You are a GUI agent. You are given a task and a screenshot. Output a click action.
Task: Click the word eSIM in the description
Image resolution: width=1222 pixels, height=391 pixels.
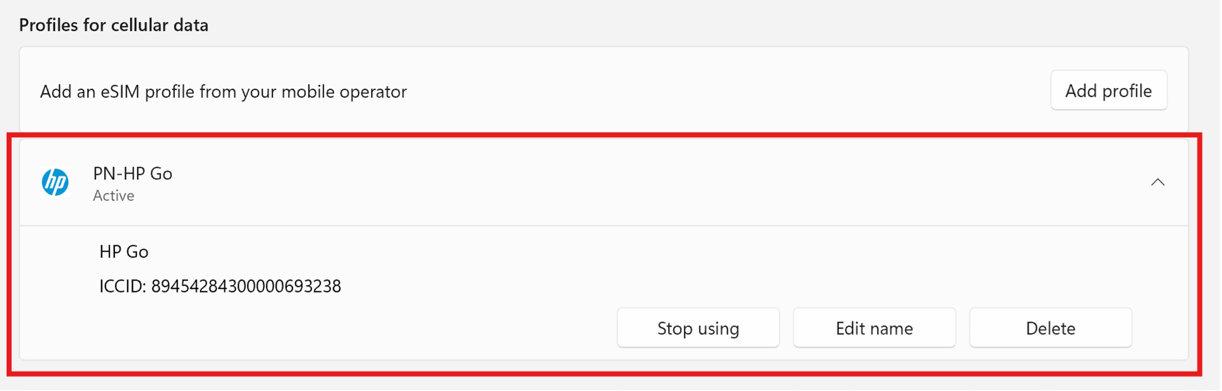(x=120, y=92)
